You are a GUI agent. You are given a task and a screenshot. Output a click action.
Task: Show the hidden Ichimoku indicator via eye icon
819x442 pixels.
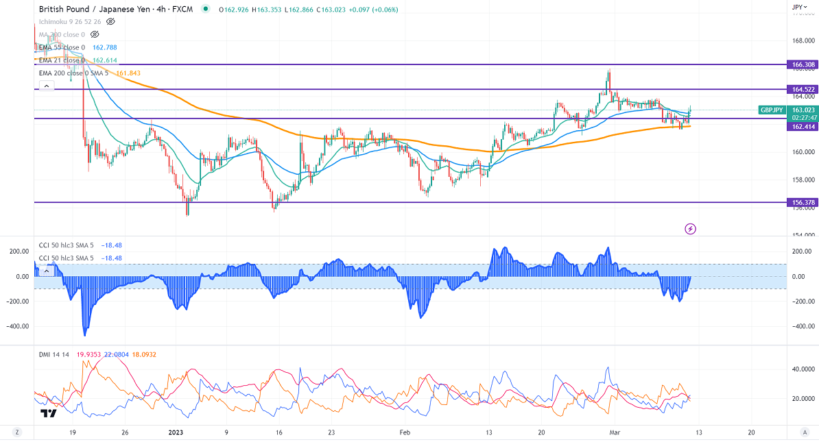coord(110,21)
